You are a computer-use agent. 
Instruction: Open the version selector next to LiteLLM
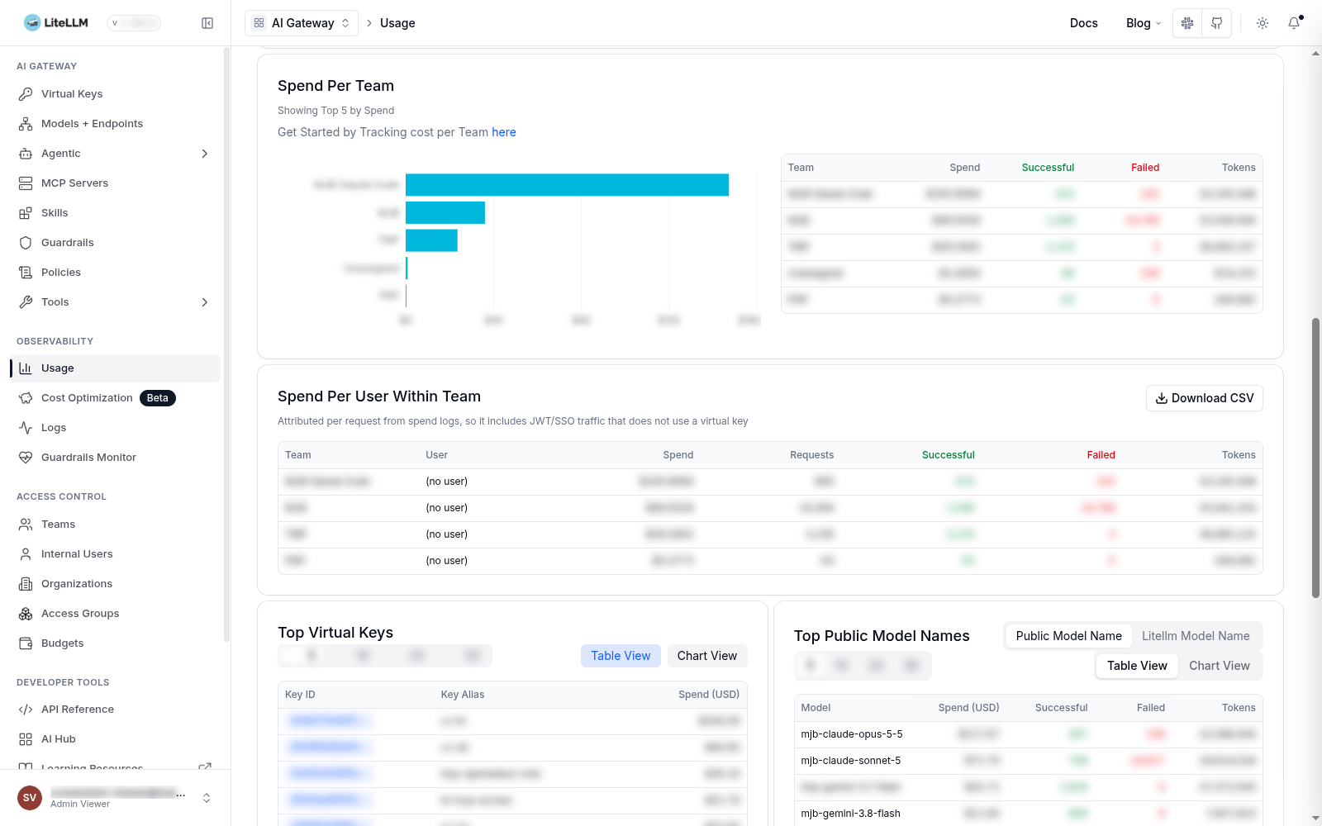(x=134, y=23)
